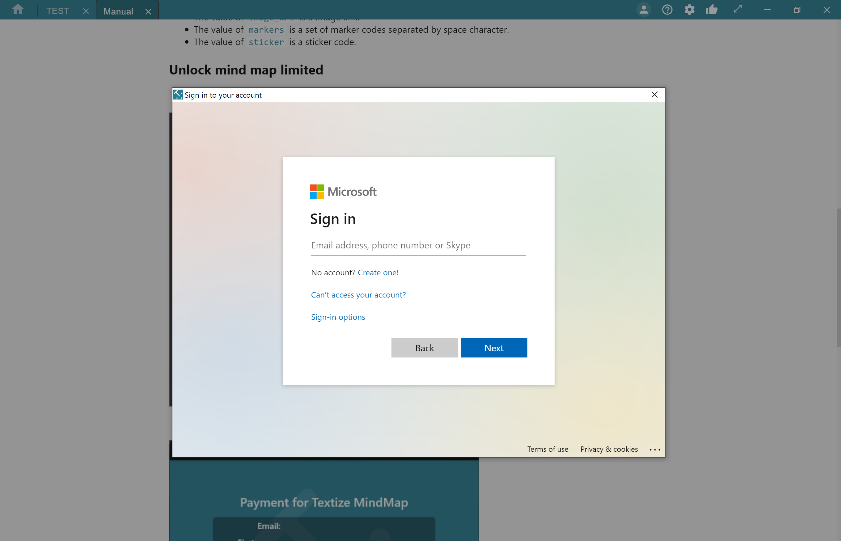Click the Home icon in title bar

(x=18, y=10)
